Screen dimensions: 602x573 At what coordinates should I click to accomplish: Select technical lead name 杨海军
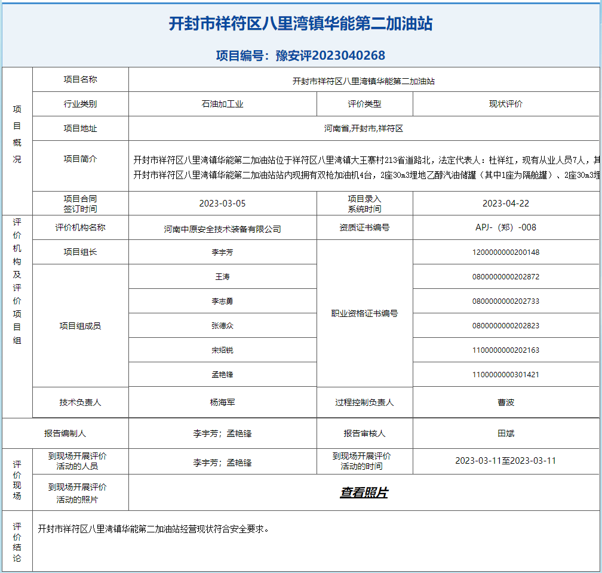tap(223, 402)
